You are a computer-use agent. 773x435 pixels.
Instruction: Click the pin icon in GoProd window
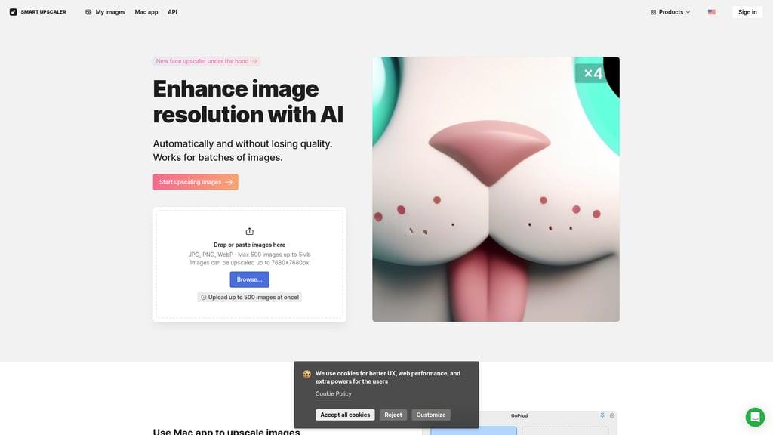602,415
